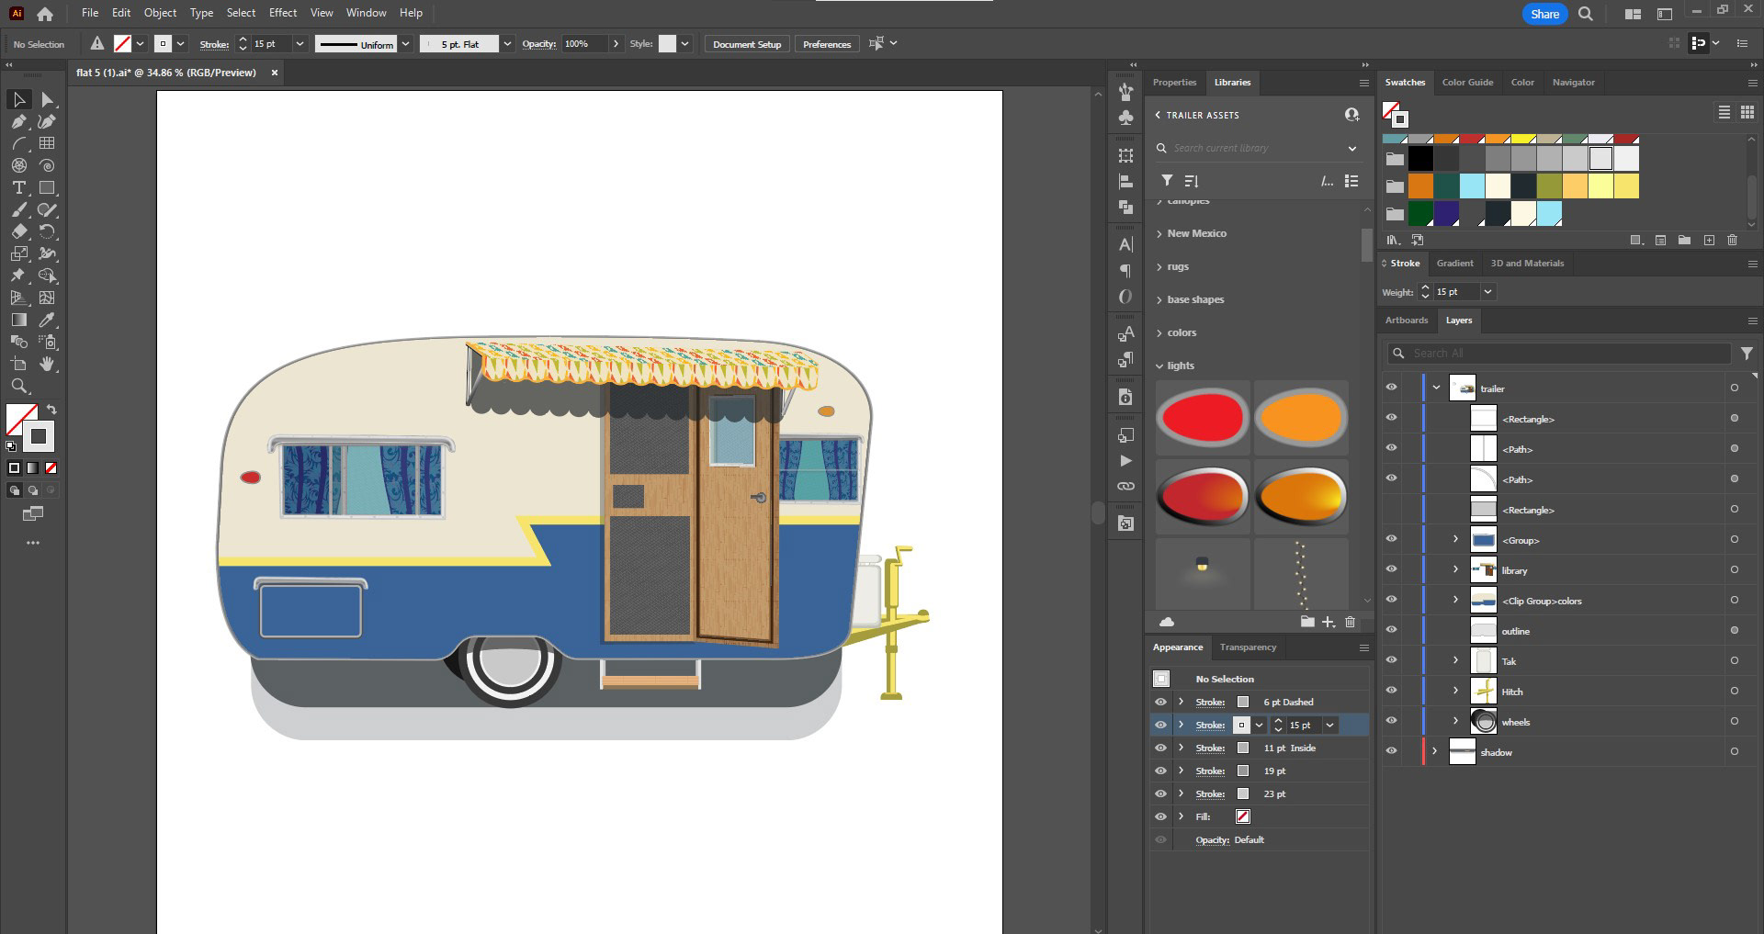Open the search icon next to Share
The height and width of the screenshot is (934, 1764).
1586,14
